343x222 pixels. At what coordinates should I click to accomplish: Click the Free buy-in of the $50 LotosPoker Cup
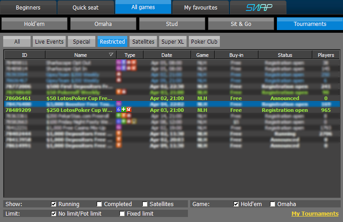pyautogui.click(x=236, y=98)
